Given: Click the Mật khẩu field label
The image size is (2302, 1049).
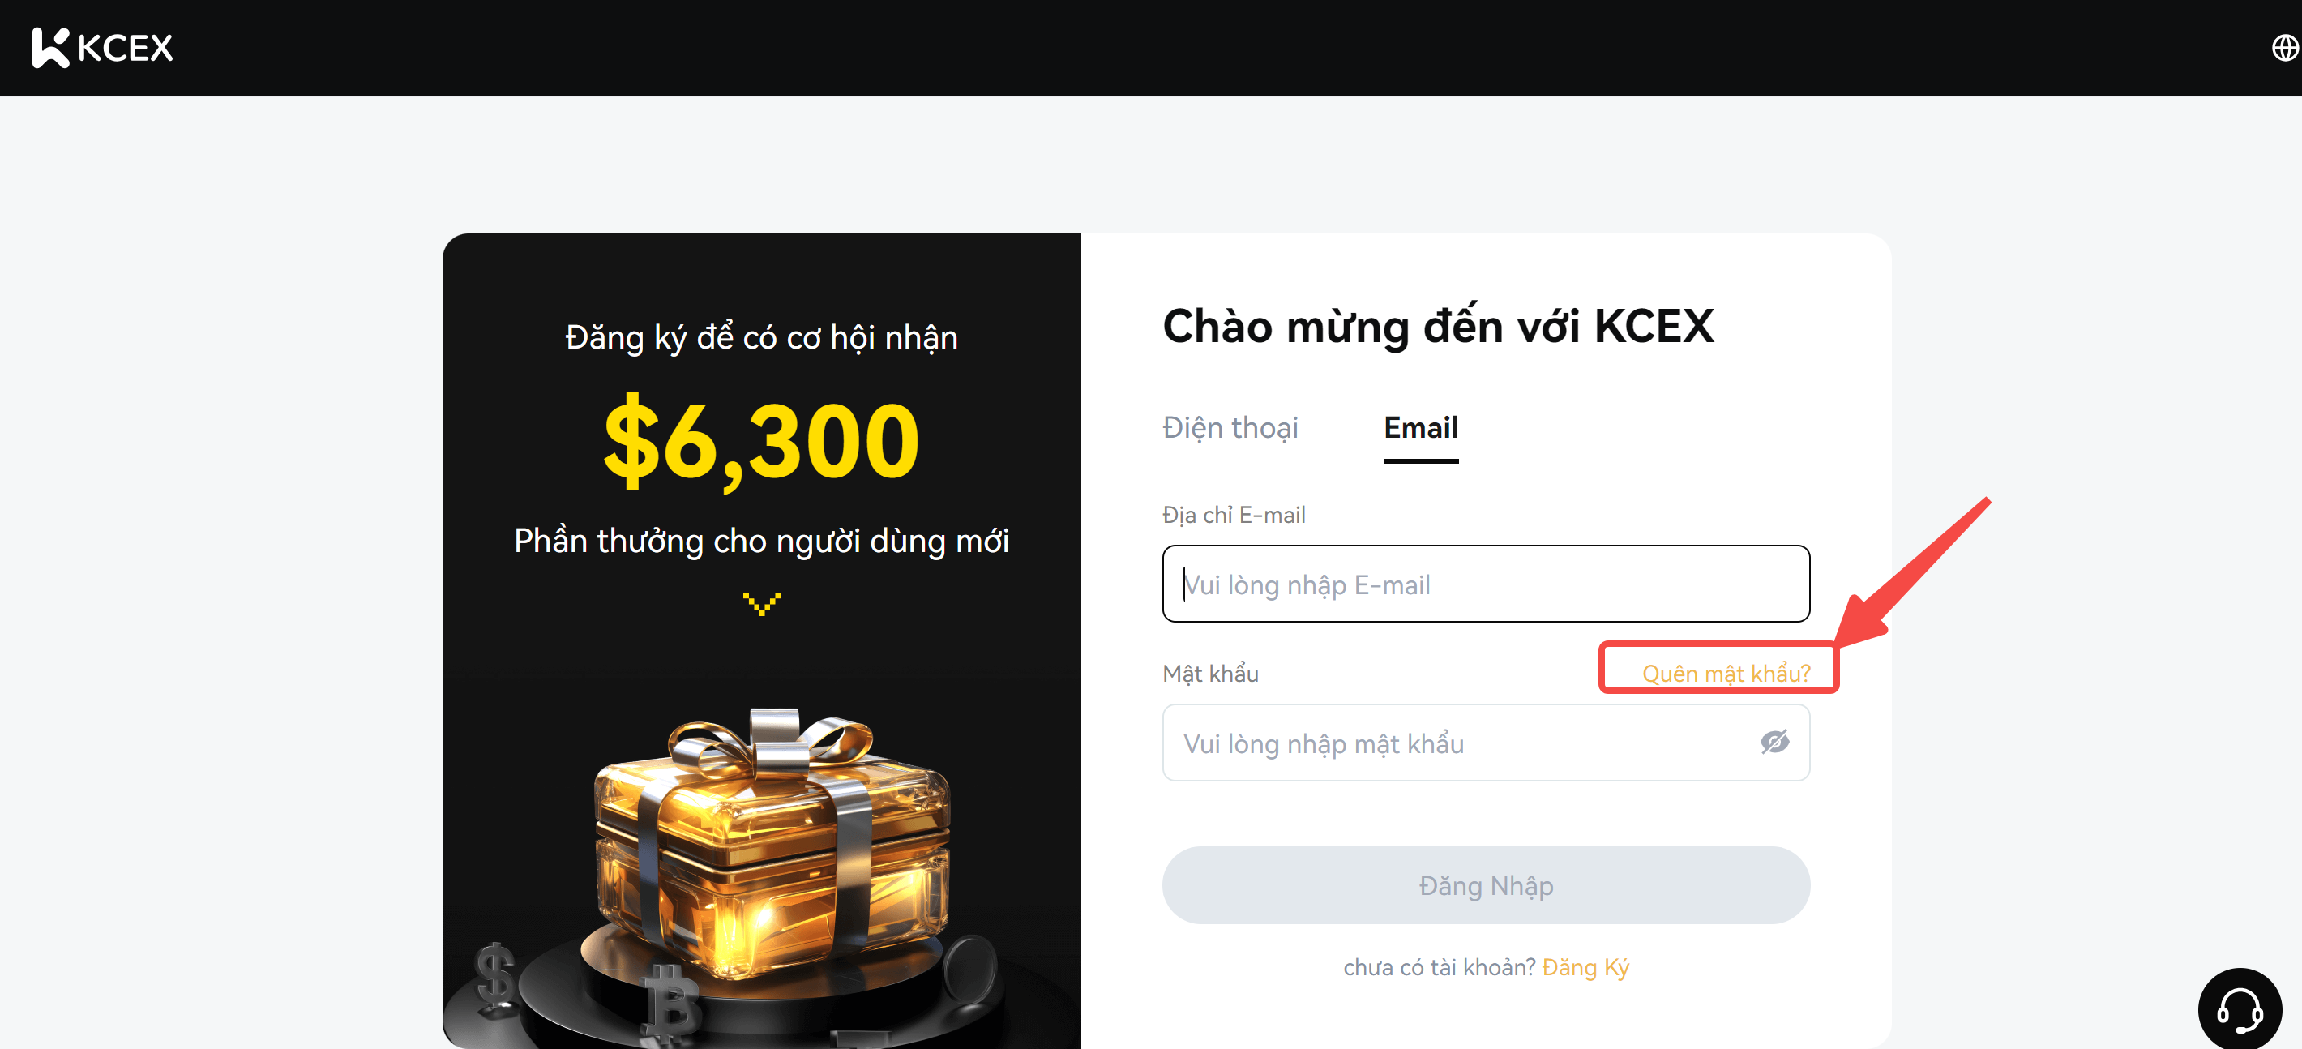Looking at the screenshot, I should 1210,674.
